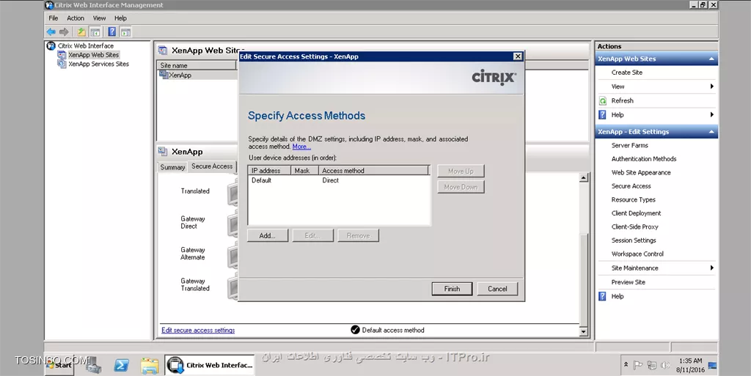Click the green Refresh icon in Actions pane
Viewport: 751px width, 376px height.
[603, 101]
